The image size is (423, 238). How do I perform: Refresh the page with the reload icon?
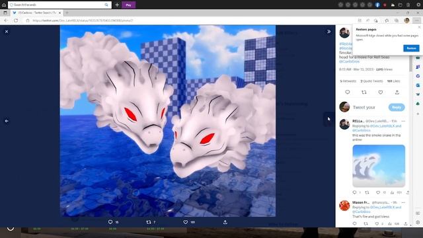tap(16, 20)
